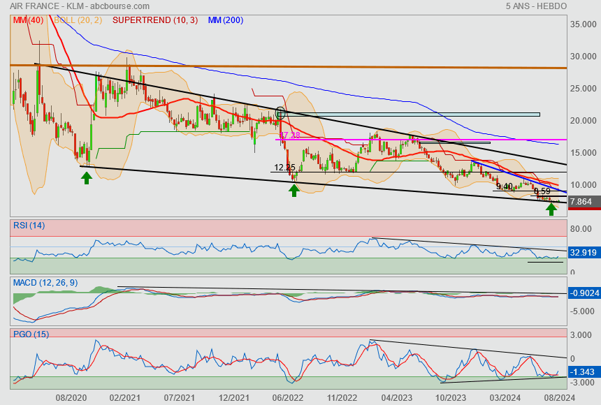Click the RSI 80.00 axis label
The image size is (601, 405).
[x=581, y=229]
